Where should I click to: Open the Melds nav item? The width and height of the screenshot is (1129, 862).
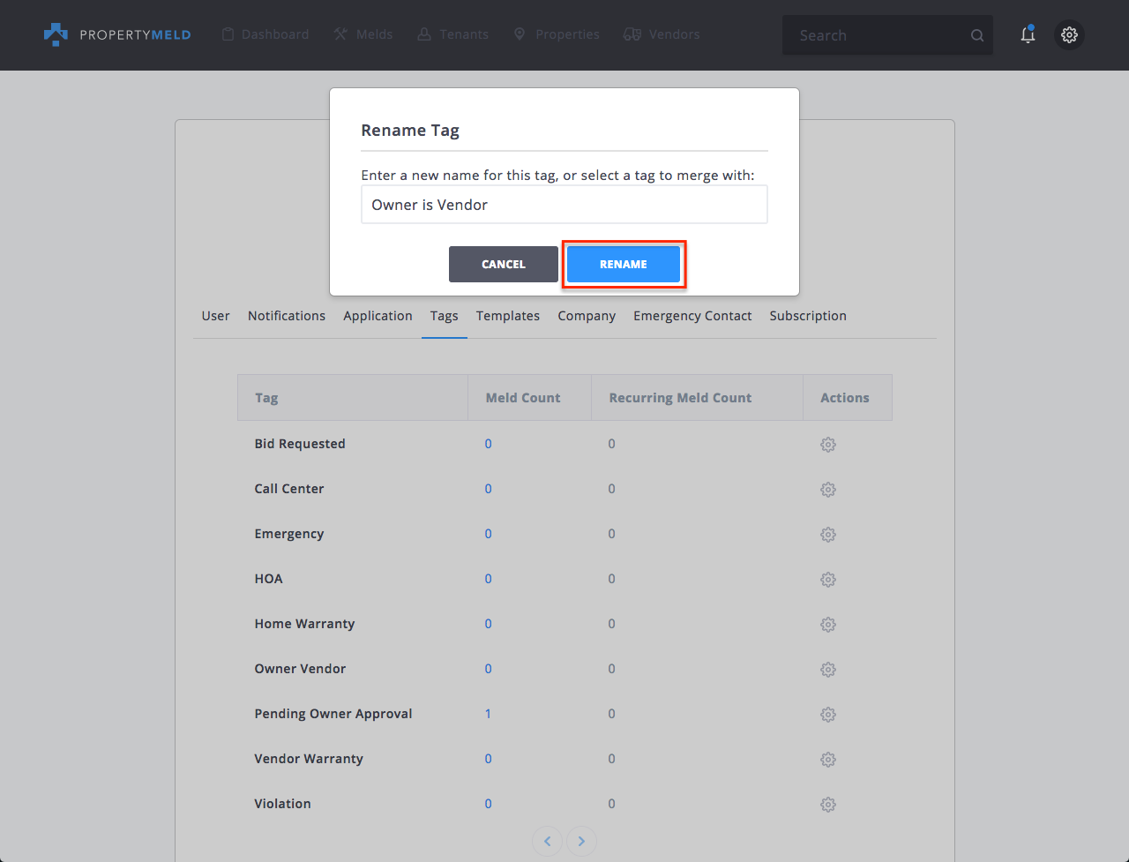tap(363, 34)
